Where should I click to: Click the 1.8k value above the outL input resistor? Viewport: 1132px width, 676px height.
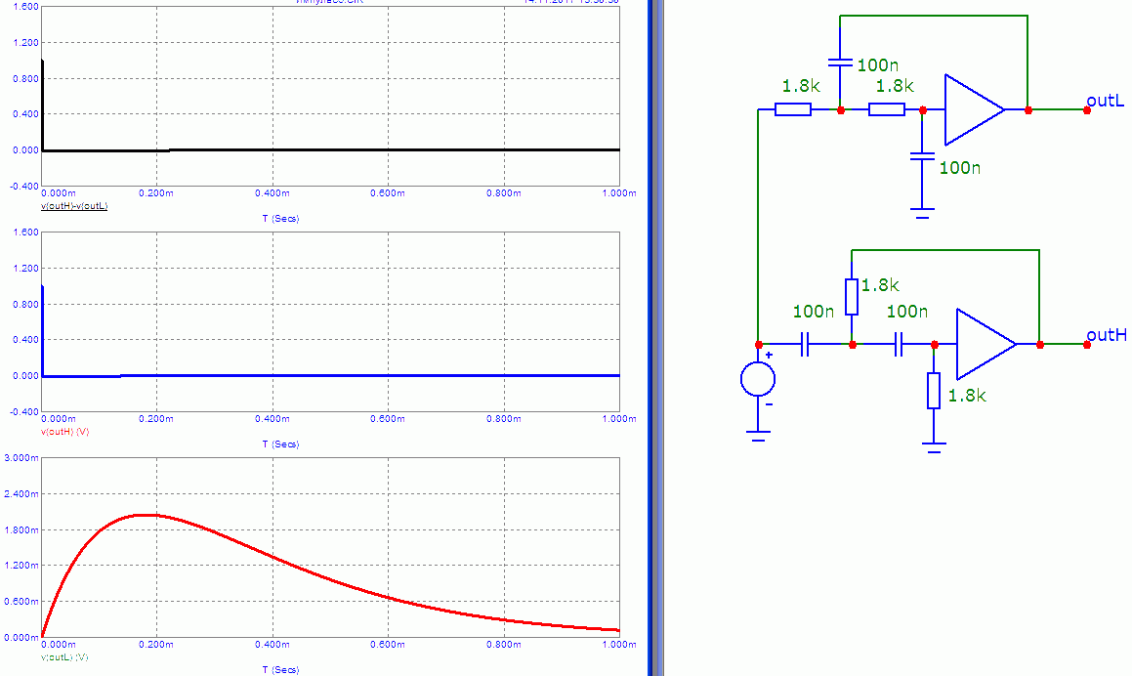pos(801,86)
